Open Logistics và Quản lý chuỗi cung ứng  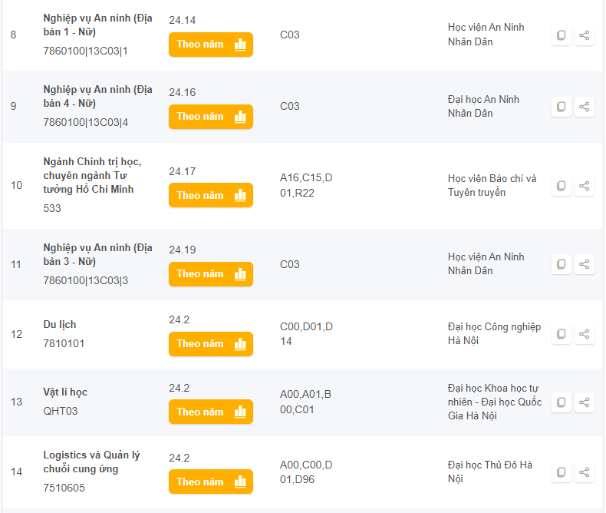tap(91, 462)
